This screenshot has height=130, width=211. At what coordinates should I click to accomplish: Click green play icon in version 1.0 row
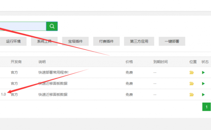tap(203, 95)
